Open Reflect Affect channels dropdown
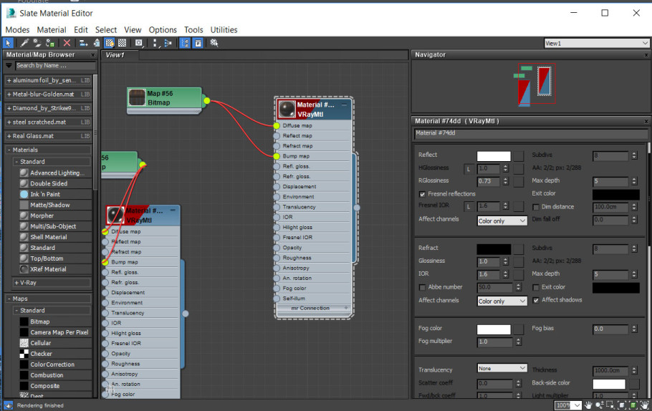The image size is (652, 411). 502,221
